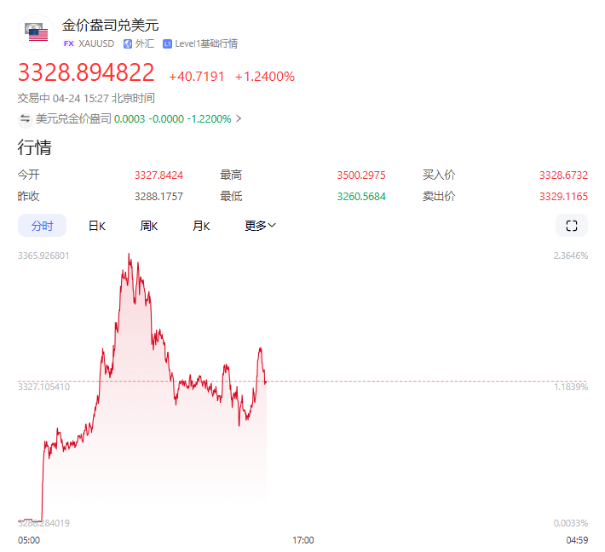
Task: Click the chart's intraday peak point
Action: [x=129, y=254]
